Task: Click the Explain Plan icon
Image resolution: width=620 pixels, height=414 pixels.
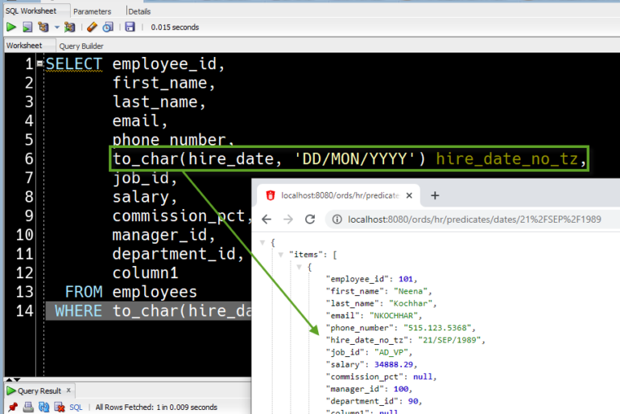Action: [43, 27]
